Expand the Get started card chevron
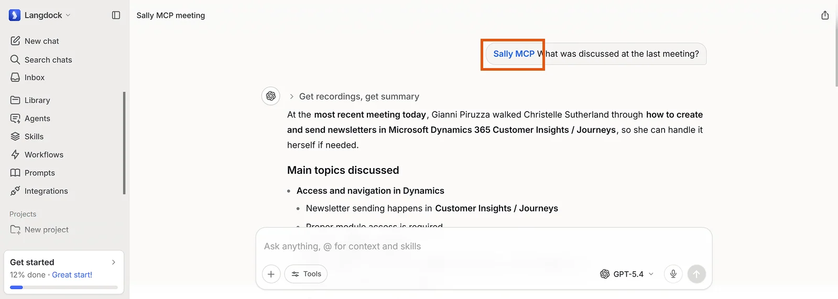The width and height of the screenshot is (838, 299). pyautogui.click(x=114, y=262)
